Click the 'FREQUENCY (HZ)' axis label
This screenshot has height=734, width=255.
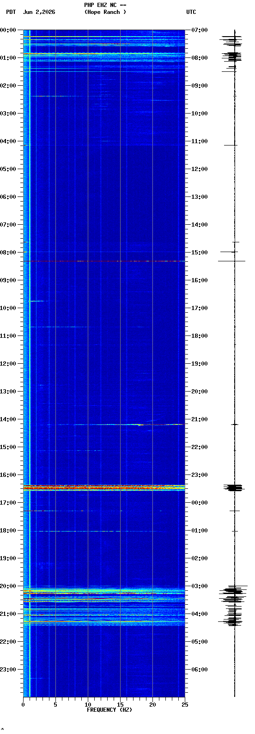coord(109,710)
